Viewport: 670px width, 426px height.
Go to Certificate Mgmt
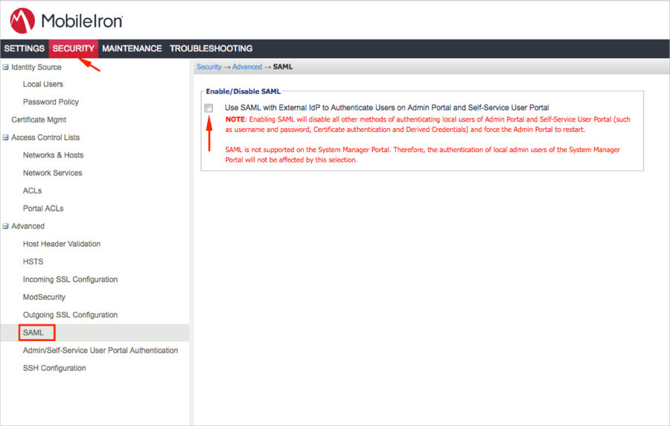click(40, 120)
